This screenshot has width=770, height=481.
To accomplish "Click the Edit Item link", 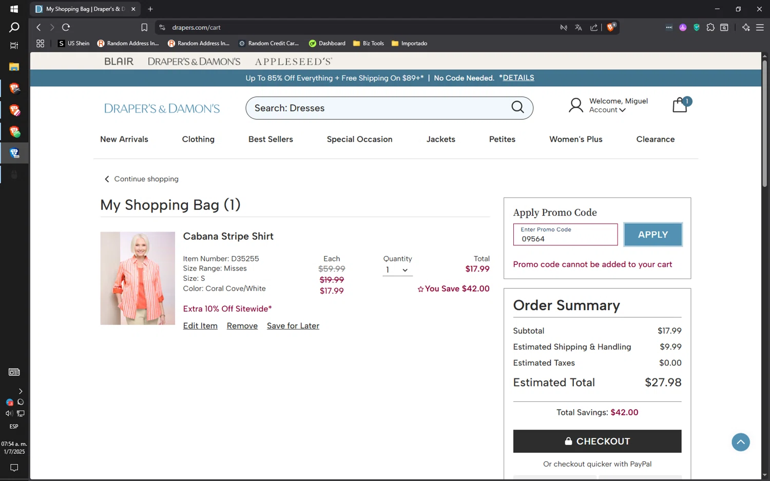I will 200,326.
